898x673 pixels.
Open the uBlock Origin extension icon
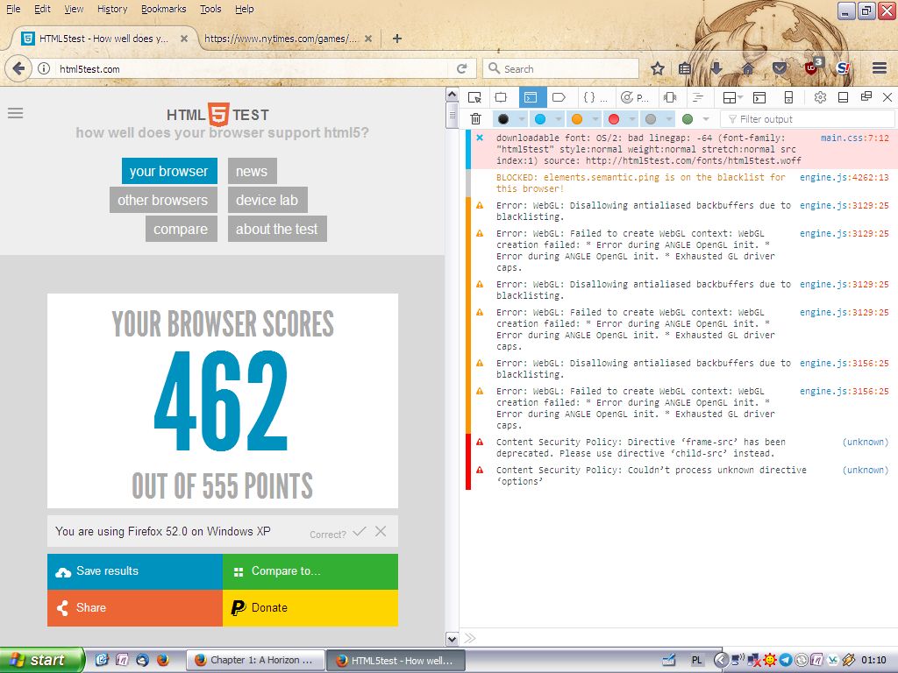pyautogui.click(x=812, y=67)
